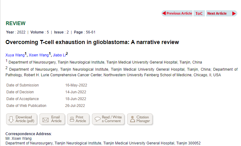Click the download arrow icon
241x146 pixels.
pos(11,119)
